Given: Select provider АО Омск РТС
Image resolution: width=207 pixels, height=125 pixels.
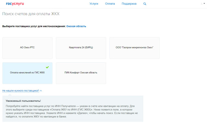Looking at the screenshot, I should tap(27, 48).
